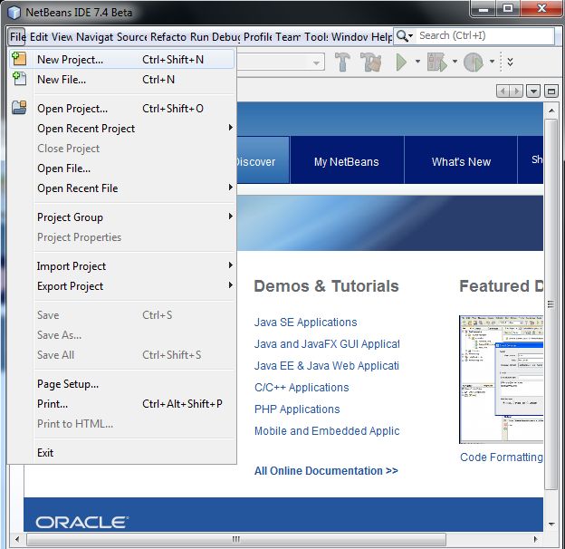Click the maximize editor window icon
Viewport: 565px width, 549px height.
tap(551, 91)
